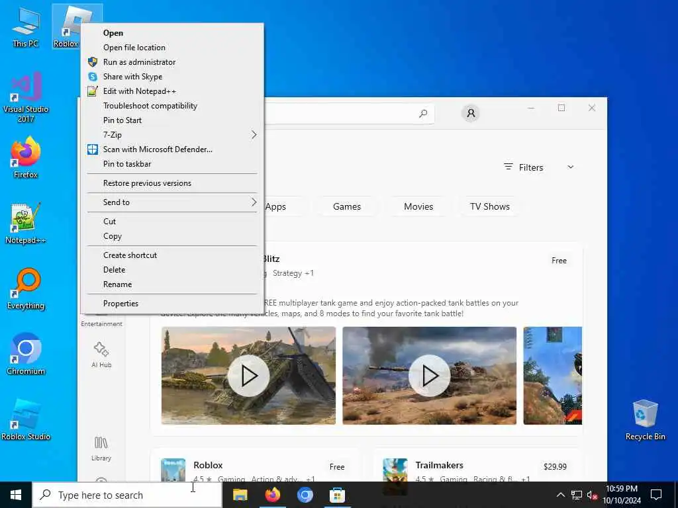Choose Scan with Microsoft Defender
Image resolution: width=678 pixels, height=508 pixels.
tap(173, 149)
